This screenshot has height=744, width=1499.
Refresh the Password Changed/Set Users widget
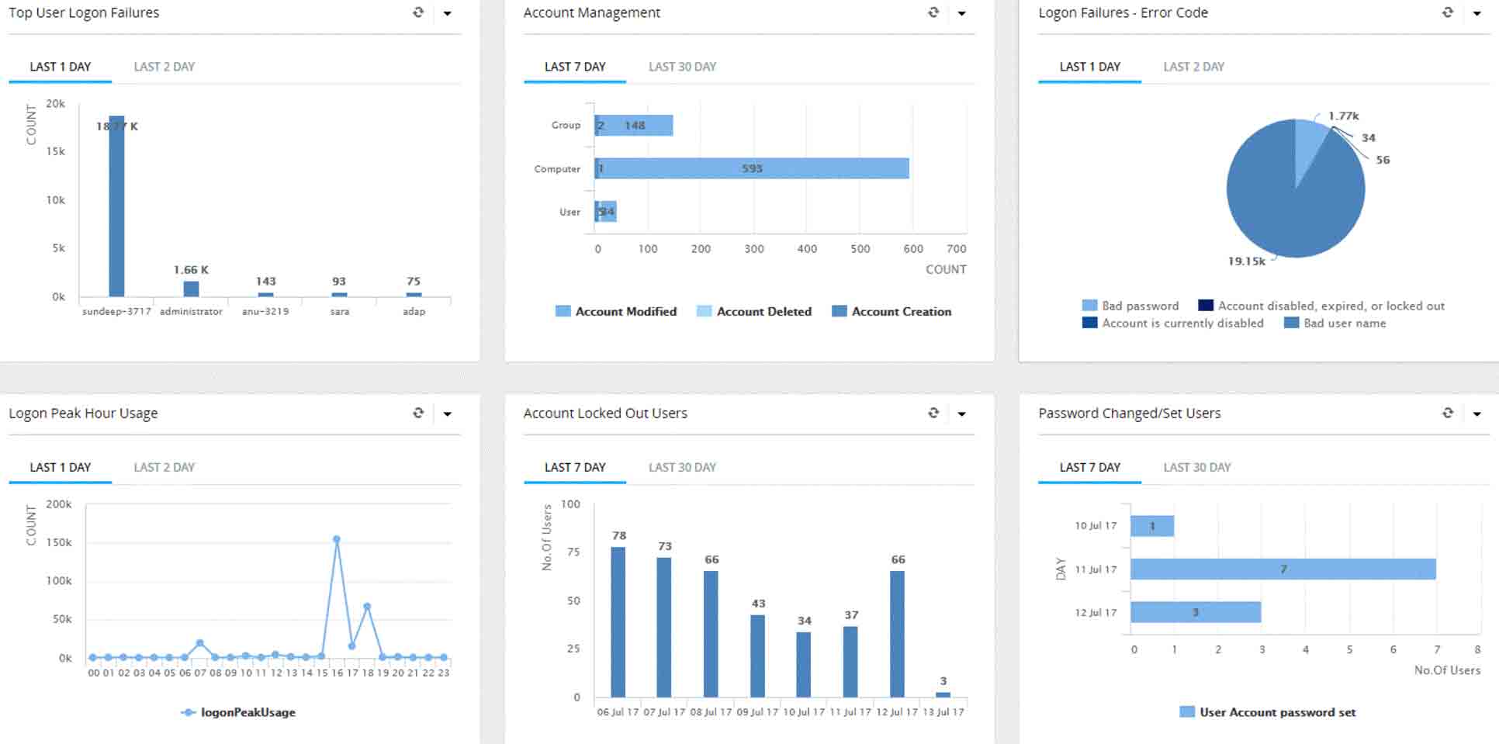[x=1447, y=413]
